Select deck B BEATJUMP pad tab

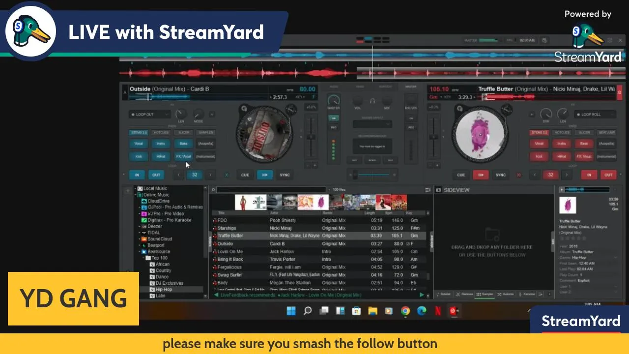(x=606, y=132)
